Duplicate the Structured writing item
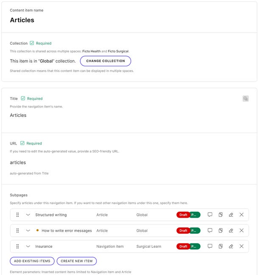 [221, 215]
